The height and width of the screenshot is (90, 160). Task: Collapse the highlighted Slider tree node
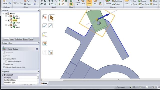(6, 20)
